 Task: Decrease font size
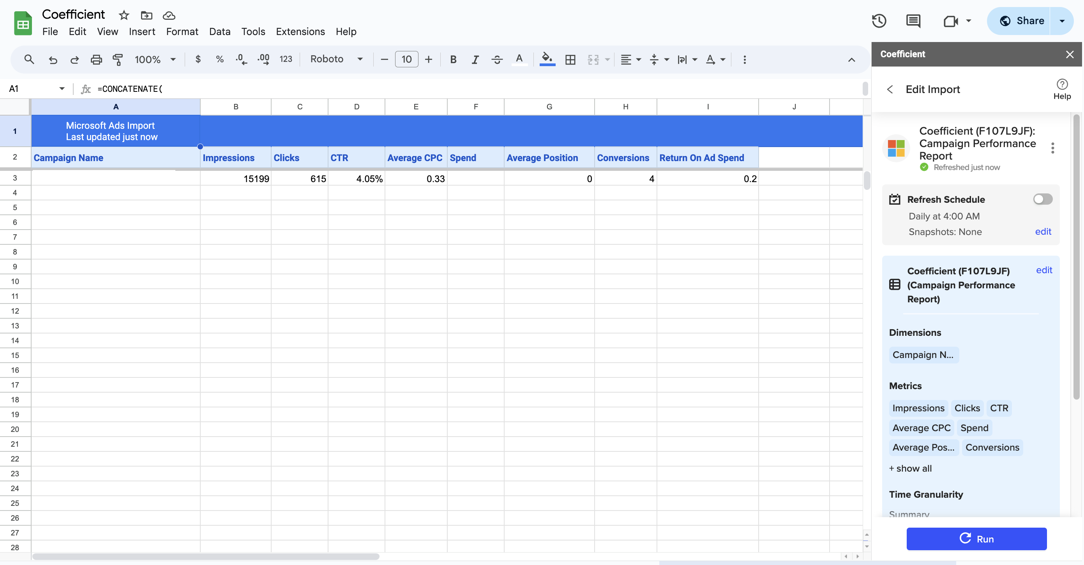point(384,59)
